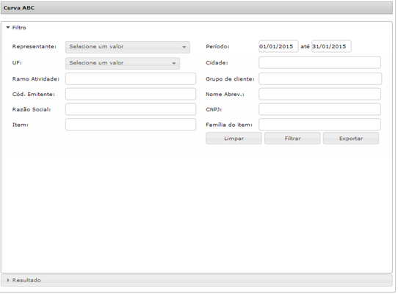Click the Período end date field
Image resolution: width=398 pixels, height=294 pixels.
coord(331,46)
